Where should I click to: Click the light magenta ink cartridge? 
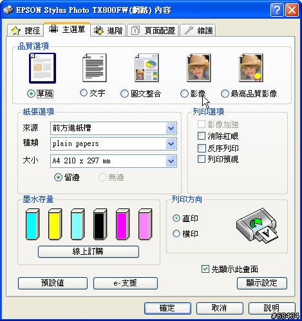pyautogui.click(x=145, y=224)
